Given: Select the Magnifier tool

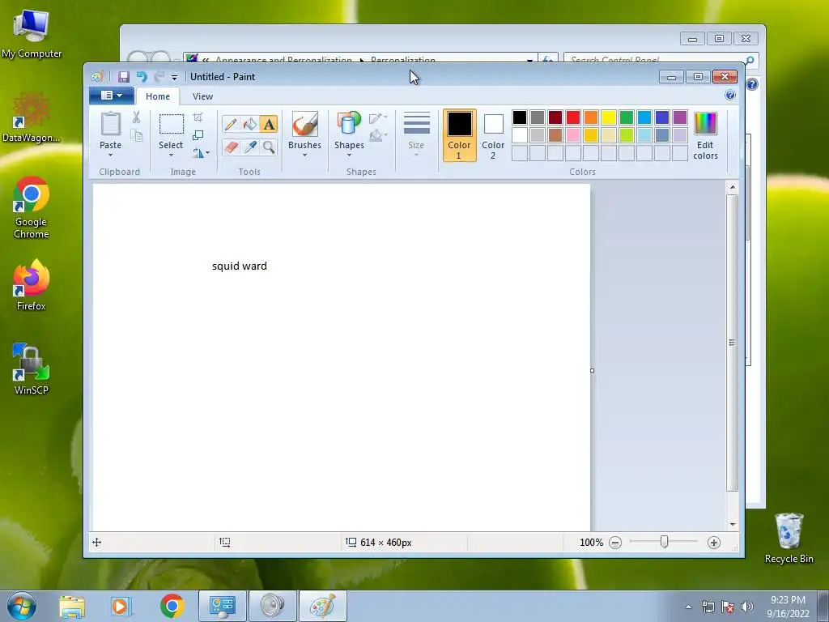Looking at the screenshot, I should [x=269, y=147].
